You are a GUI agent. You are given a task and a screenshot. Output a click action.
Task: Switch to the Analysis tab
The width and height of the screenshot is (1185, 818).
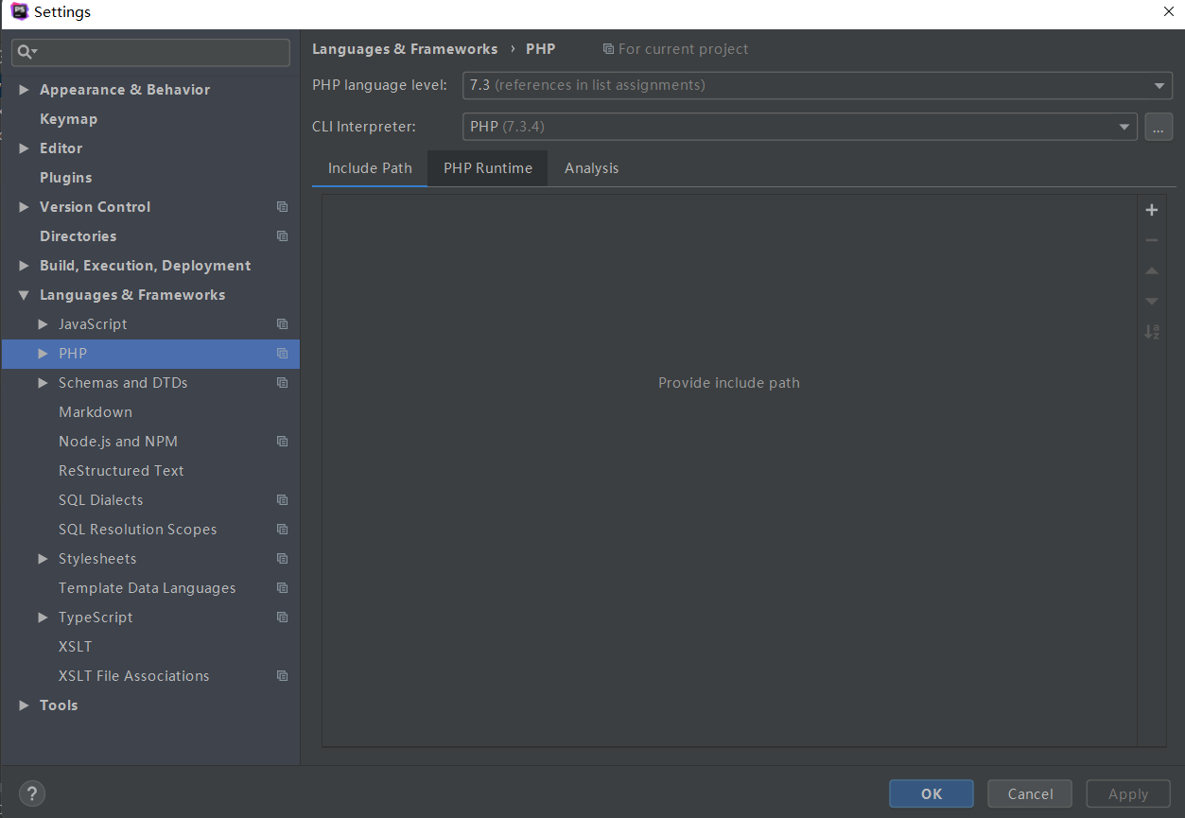point(591,168)
